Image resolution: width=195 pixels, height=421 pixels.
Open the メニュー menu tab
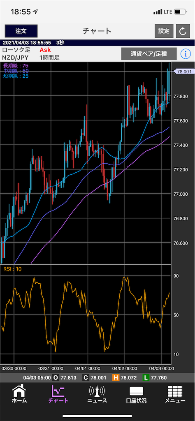coord(175,394)
